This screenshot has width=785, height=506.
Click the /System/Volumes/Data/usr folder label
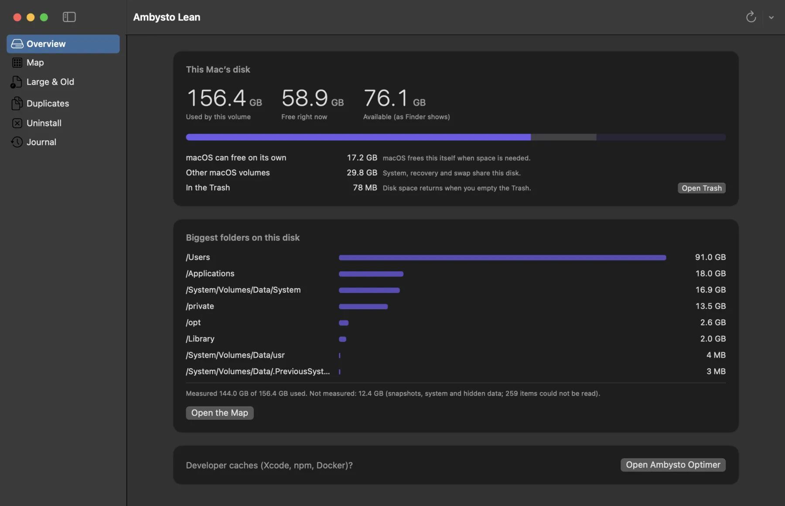235,355
